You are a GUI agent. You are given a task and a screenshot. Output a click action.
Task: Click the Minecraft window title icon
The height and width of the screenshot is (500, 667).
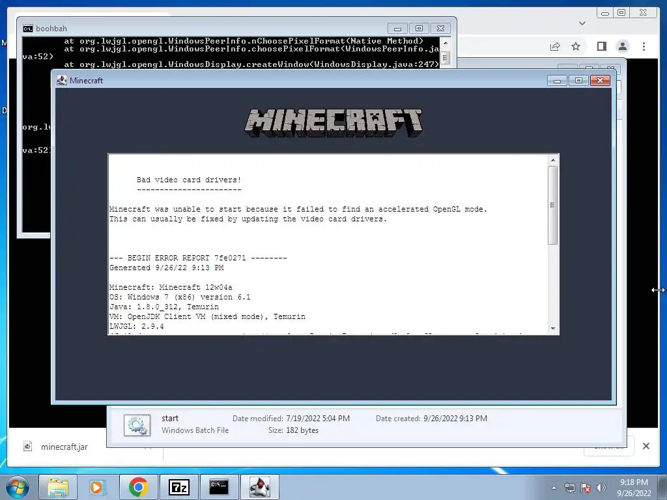tap(62, 80)
